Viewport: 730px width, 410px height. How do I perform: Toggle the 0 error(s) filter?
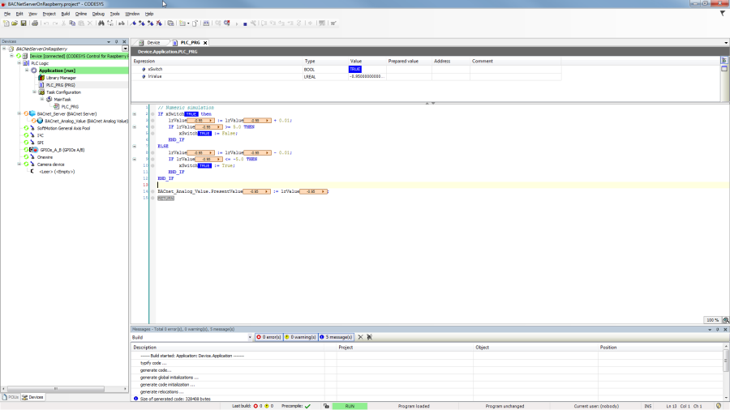pos(268,337)
